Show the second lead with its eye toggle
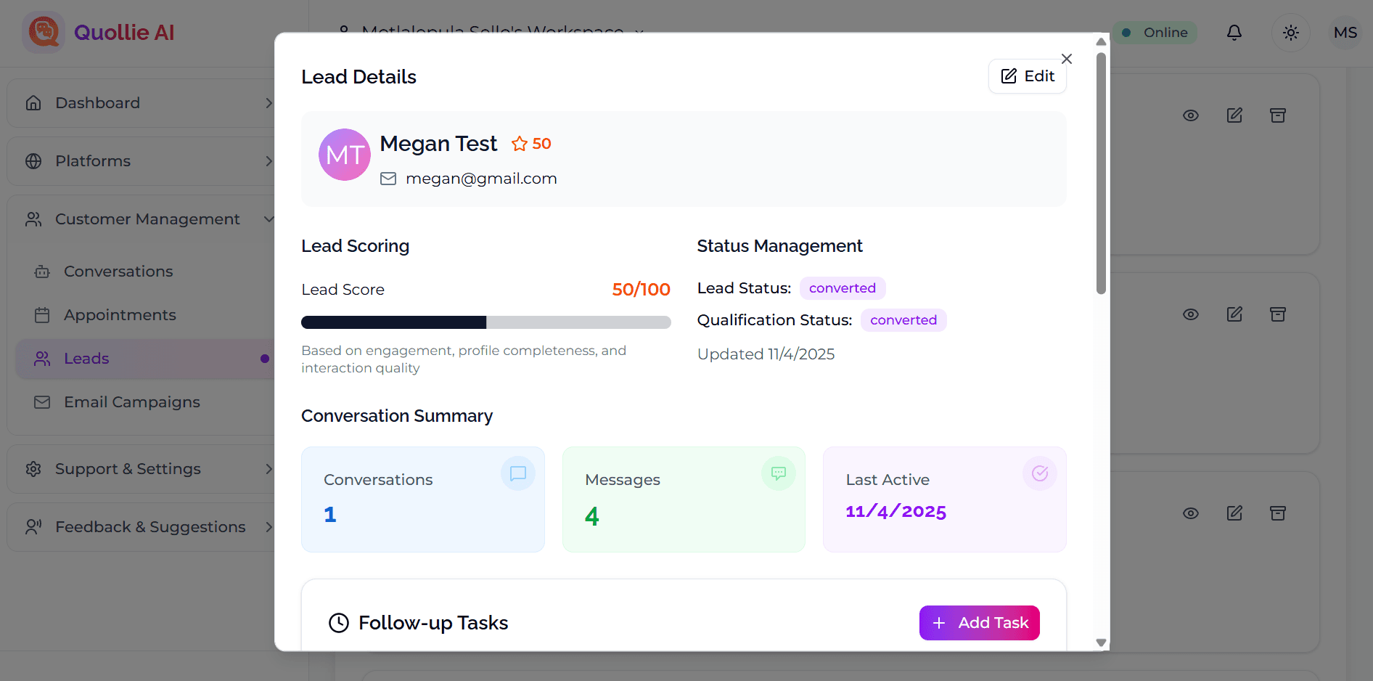This screenshot has height=681, width=1373. click(x=1190, y=314)
